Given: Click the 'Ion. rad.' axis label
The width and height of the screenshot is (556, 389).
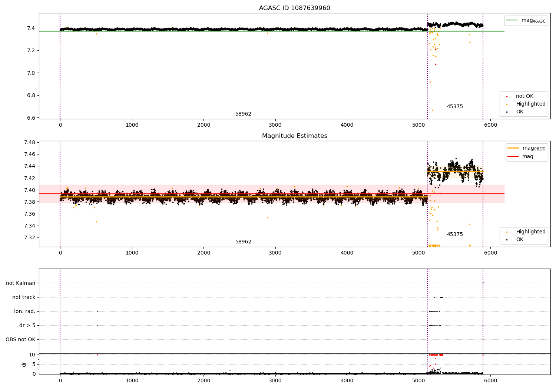Looking at the screenshot, I should point(25,312).
